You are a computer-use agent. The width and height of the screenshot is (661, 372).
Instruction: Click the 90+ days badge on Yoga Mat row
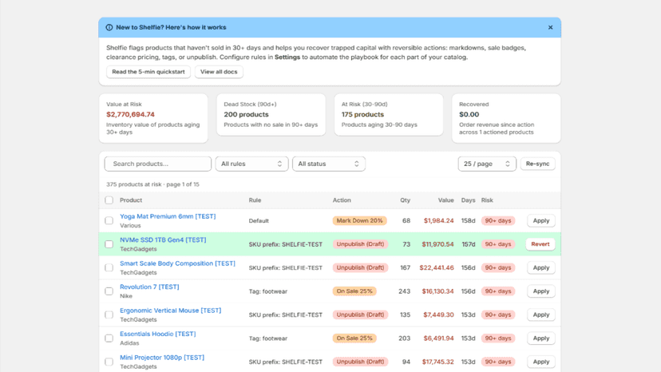(x=498, y=220)
